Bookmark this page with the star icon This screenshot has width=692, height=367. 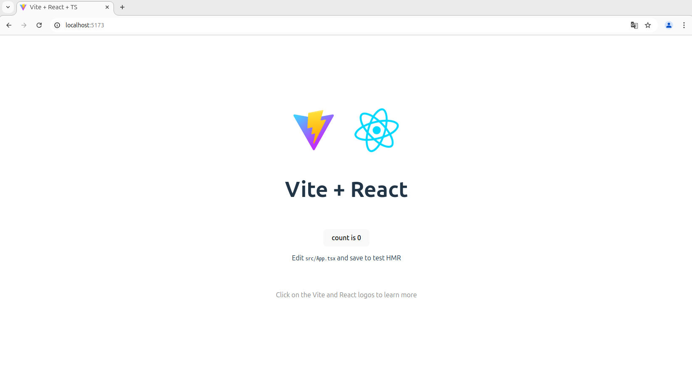click(x=648, y=25)
